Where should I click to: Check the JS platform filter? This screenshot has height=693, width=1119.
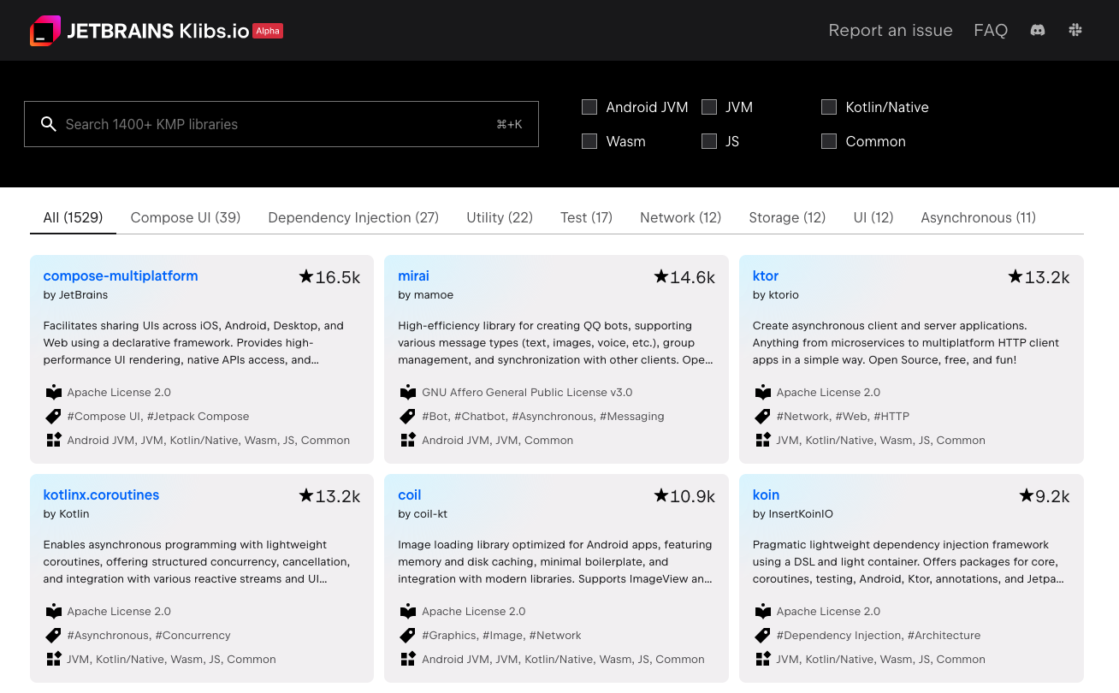709,141
